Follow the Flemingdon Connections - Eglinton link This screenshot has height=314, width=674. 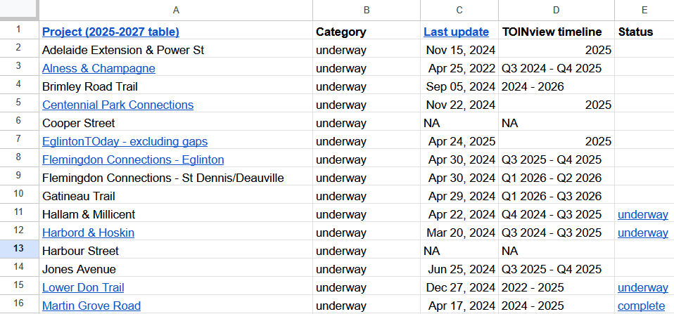click(133, 159)
